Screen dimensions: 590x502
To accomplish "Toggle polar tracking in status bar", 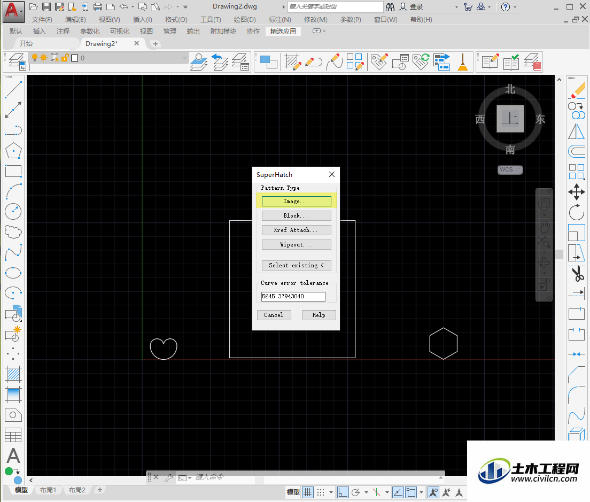I will pos(355,492).
